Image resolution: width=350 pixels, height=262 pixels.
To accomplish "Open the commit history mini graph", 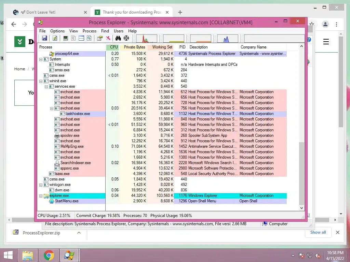I will tap(174, 39).
